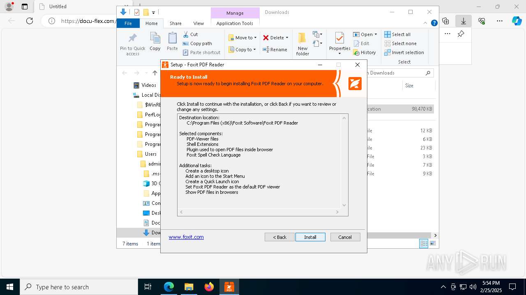
Task: Refresh the Edge browser page
Action: click(30, 21)
